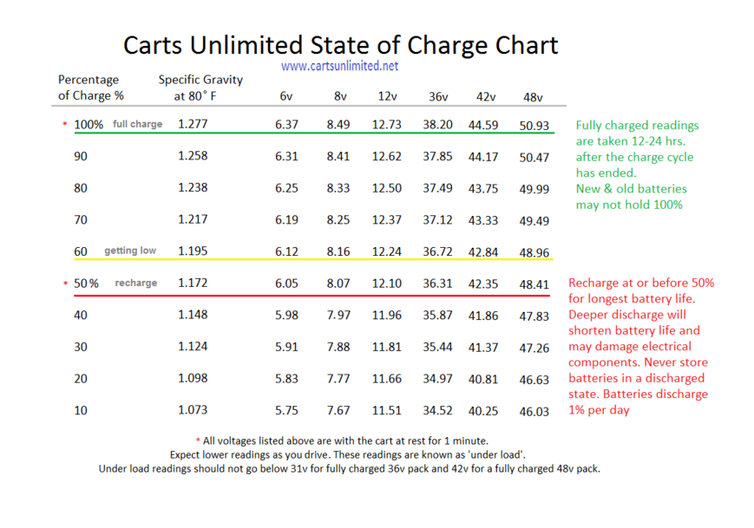
Task: Click the 48v column header
Action: coord(533,96)
